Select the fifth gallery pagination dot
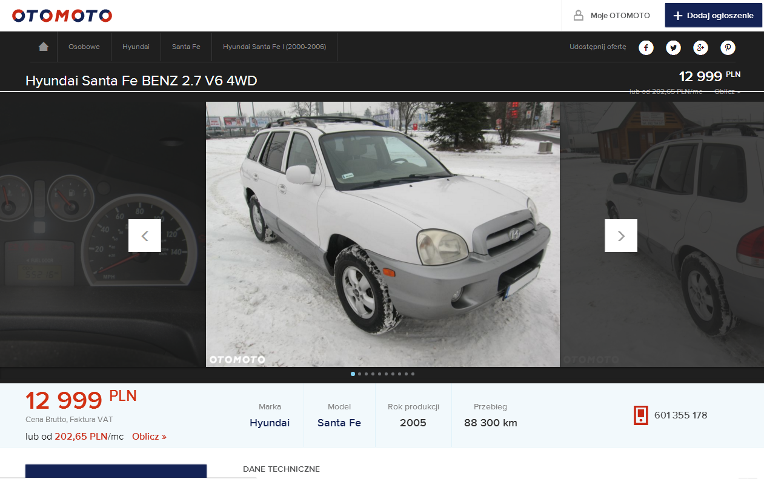The width and height of the screenshot is (764, 479). pos(380,374)
